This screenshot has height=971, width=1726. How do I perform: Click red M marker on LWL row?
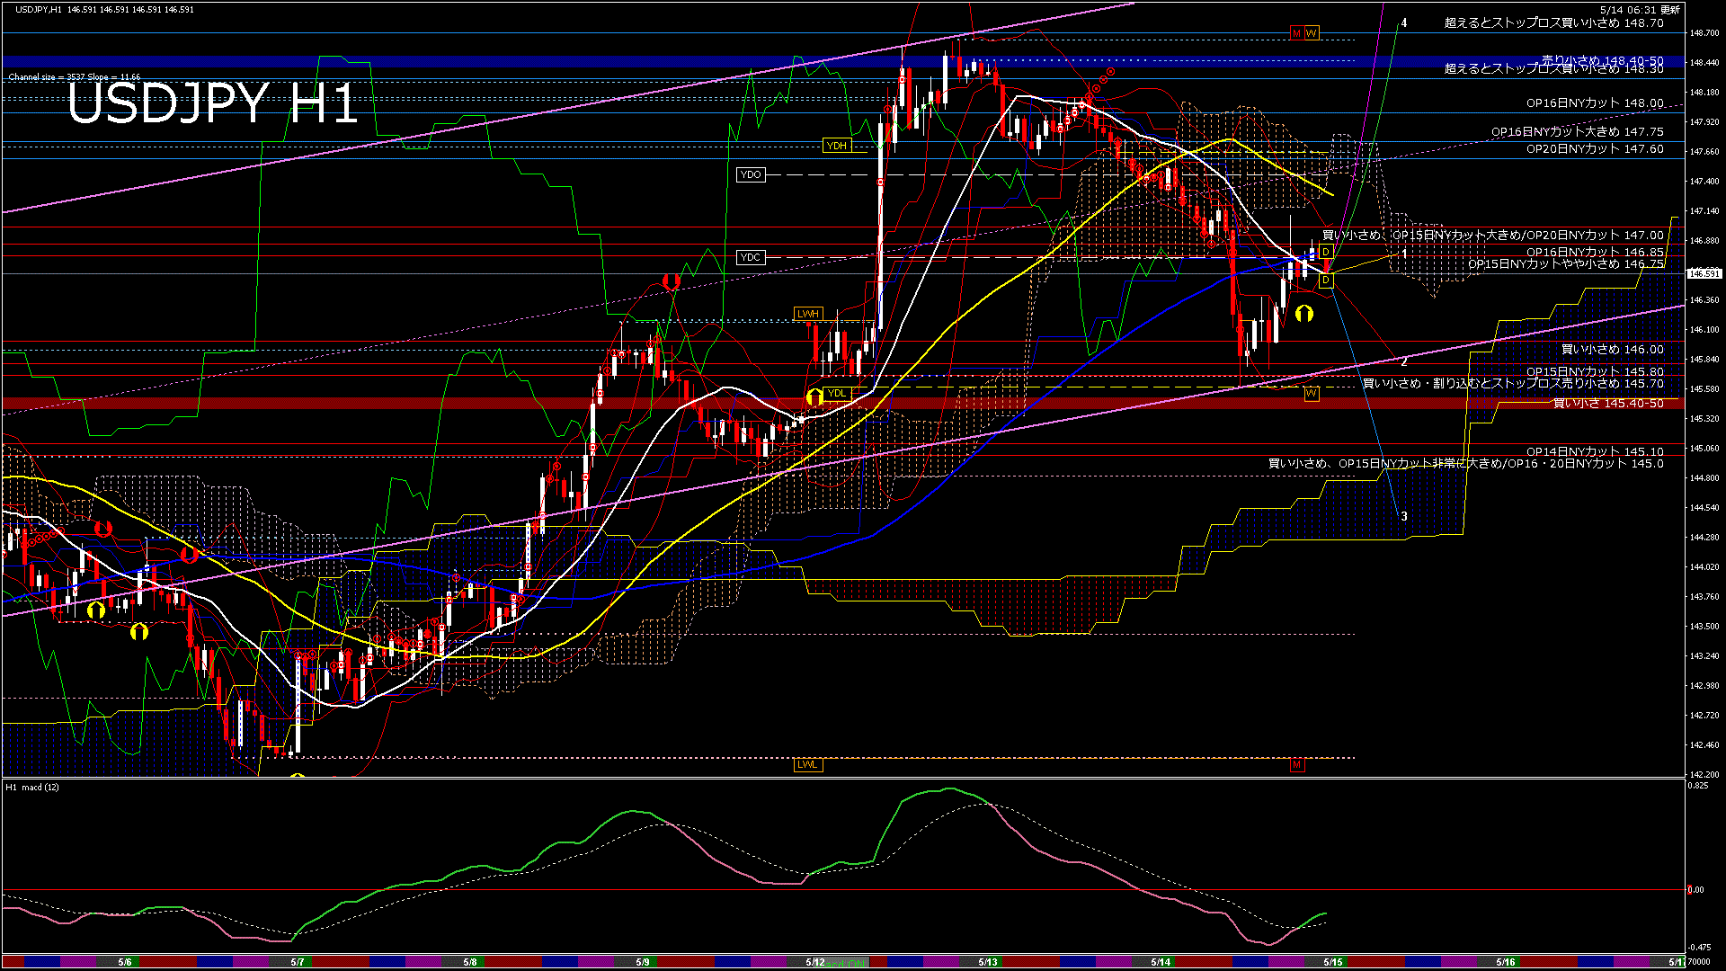[1296, 765]
